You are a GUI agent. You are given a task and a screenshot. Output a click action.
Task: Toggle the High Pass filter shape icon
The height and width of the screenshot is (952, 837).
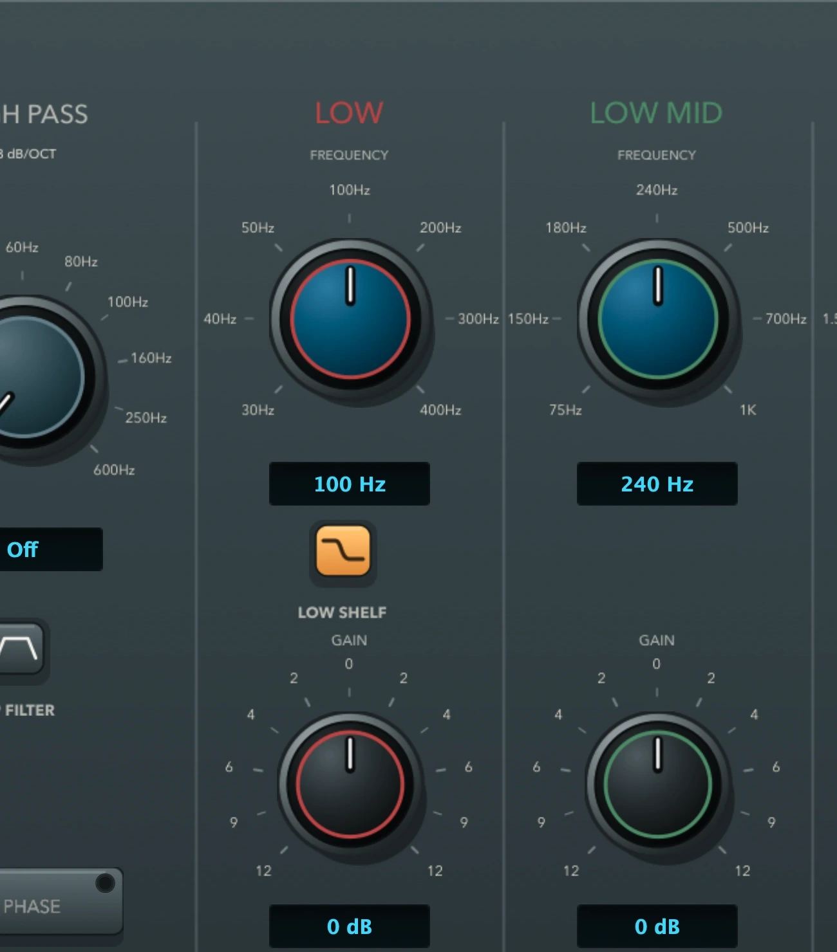click(21, 649)
